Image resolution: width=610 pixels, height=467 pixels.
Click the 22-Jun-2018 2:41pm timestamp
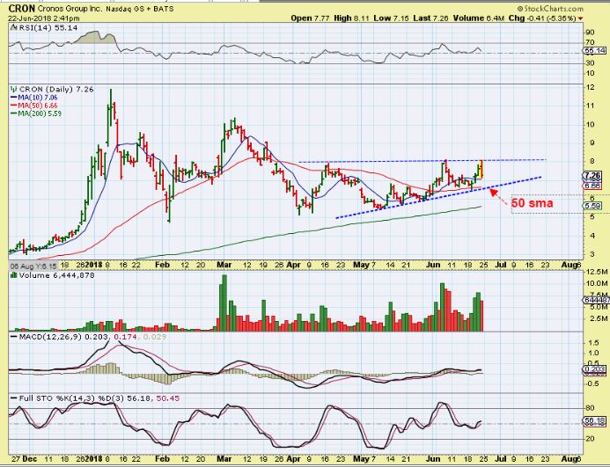point(44,18)
